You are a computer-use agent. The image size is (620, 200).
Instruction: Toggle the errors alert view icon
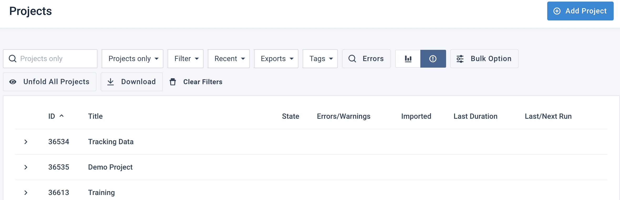click(x=433, y=59)
